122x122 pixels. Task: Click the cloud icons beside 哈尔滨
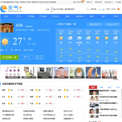102,9
